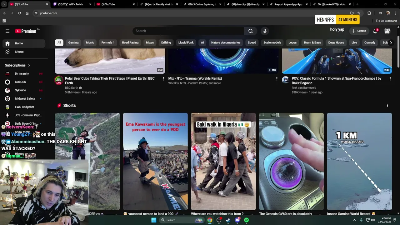Switch to XQC WW Twitch tab
This screenshot has height=225, width=400.
[72, 4]
